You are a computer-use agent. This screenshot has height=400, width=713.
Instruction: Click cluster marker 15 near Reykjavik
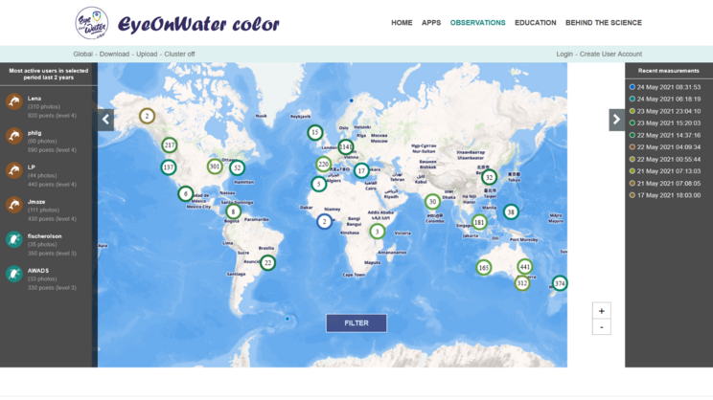click(315, 133)
